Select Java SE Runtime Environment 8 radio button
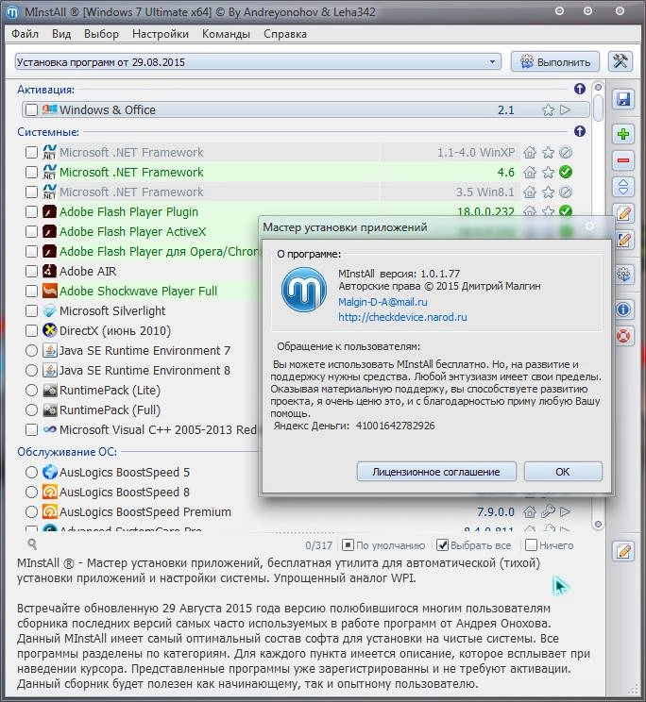646x702 pixels. pyautogui.click(x=31, y=370)
